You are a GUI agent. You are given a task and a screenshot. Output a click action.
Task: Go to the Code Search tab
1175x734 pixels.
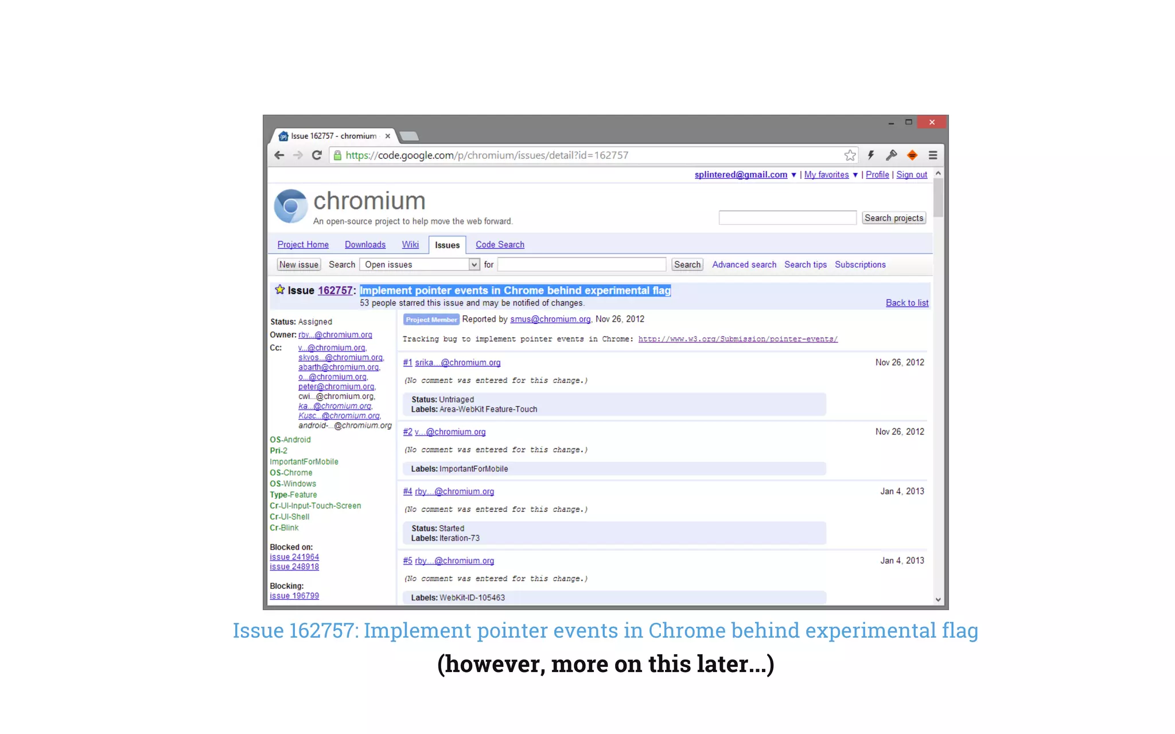(500, 245)
